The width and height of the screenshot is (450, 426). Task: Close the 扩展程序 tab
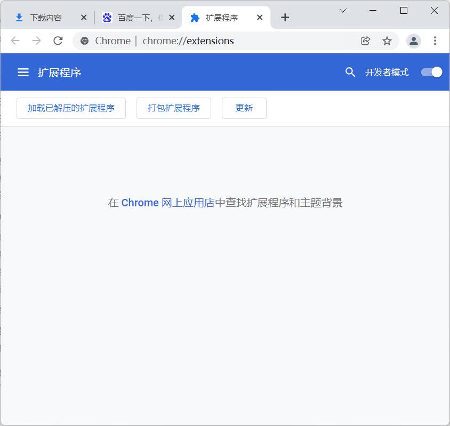tap(260, 18)
